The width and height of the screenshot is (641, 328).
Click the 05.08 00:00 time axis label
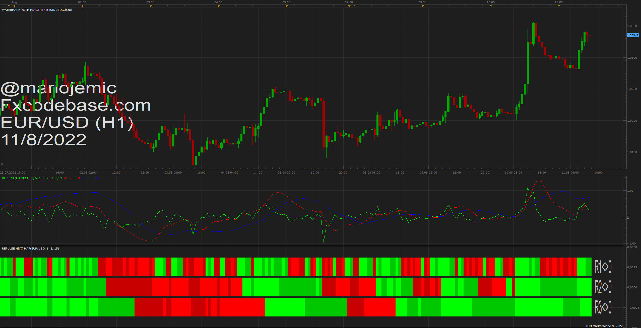[x=286, y=173]
